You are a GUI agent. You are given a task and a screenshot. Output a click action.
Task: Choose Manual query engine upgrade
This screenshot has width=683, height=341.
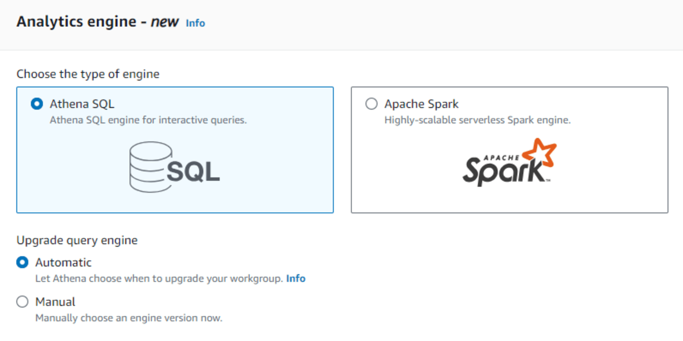(23, 302)
